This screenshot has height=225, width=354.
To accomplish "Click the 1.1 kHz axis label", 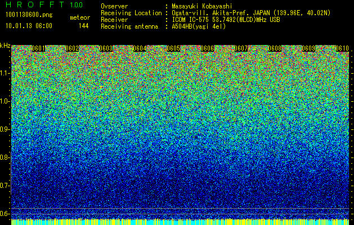I will point(5,73).
